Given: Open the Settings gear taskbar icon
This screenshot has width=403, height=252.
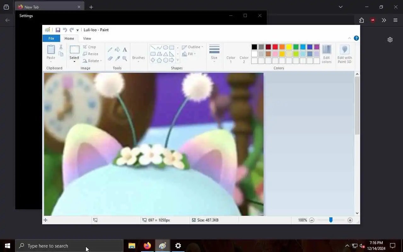Looking at the screenshot, I should point(178,246).
